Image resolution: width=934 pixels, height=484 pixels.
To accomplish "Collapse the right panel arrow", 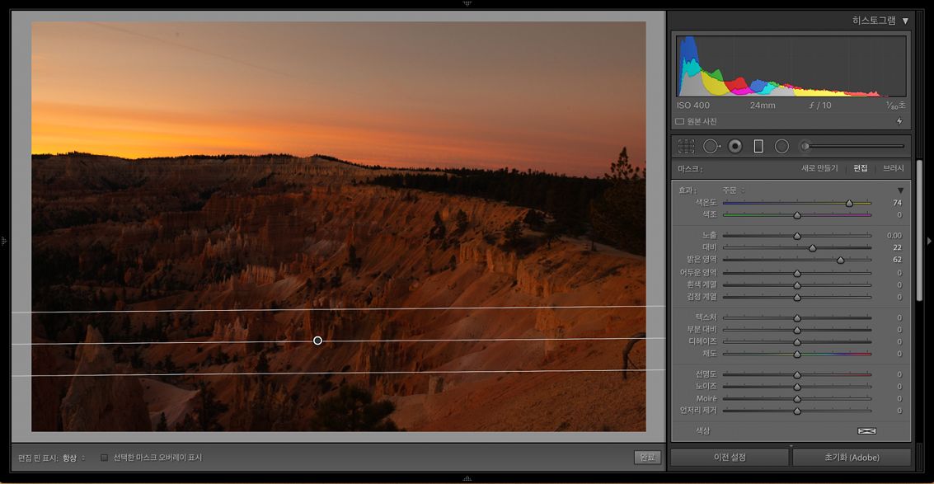I will click(x=930, y=241).
